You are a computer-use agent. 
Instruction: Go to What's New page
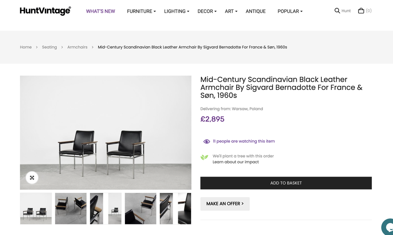pyautogui.click(x=100, y=11)
